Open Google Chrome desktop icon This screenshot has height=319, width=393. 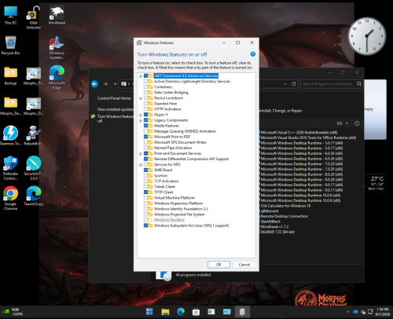10,198
